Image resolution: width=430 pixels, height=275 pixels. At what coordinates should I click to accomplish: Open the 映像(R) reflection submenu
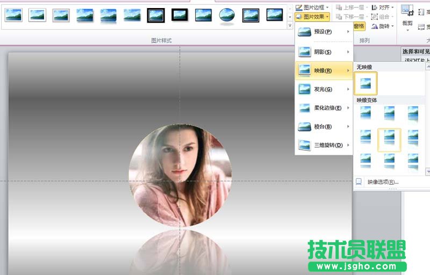click(x=324, y=70)
